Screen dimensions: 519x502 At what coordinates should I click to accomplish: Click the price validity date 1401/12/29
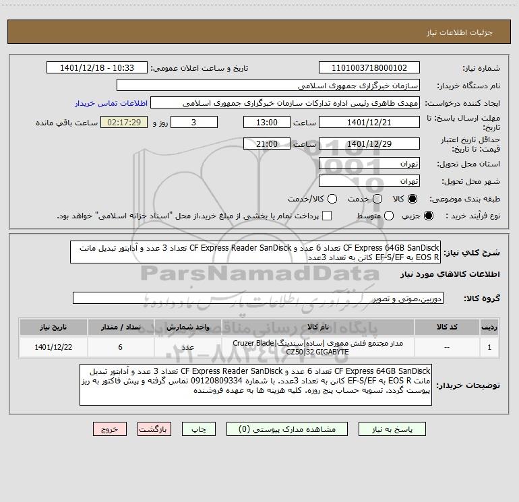point(369,144)
